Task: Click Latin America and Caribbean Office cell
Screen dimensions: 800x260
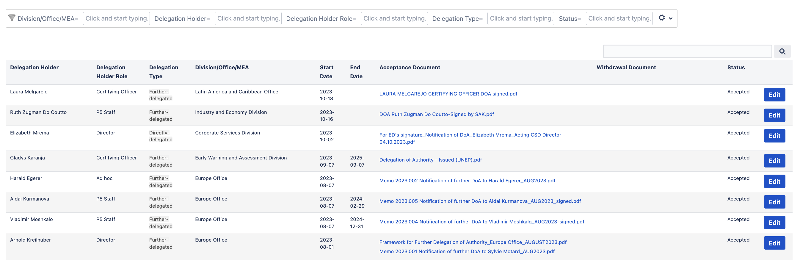Action: [x=236, y=92]
